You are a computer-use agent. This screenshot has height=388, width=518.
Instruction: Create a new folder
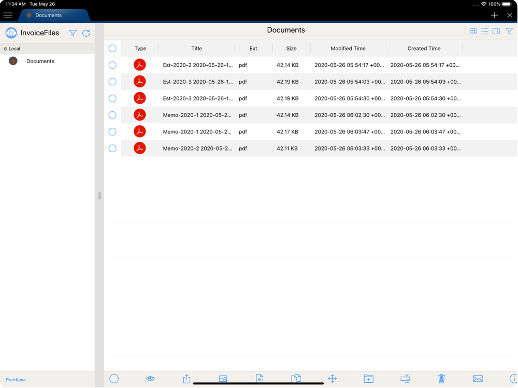click(369, 379)
